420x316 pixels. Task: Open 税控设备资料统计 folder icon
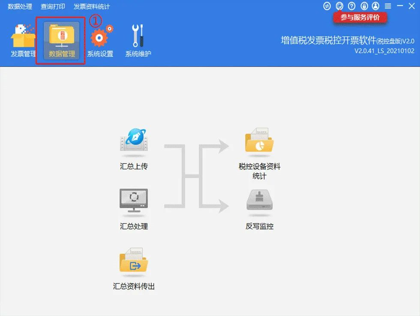pos(259,140)
